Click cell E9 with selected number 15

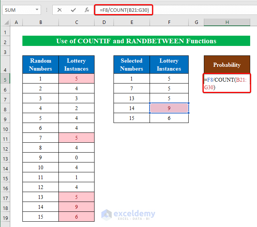coord(132,118)
